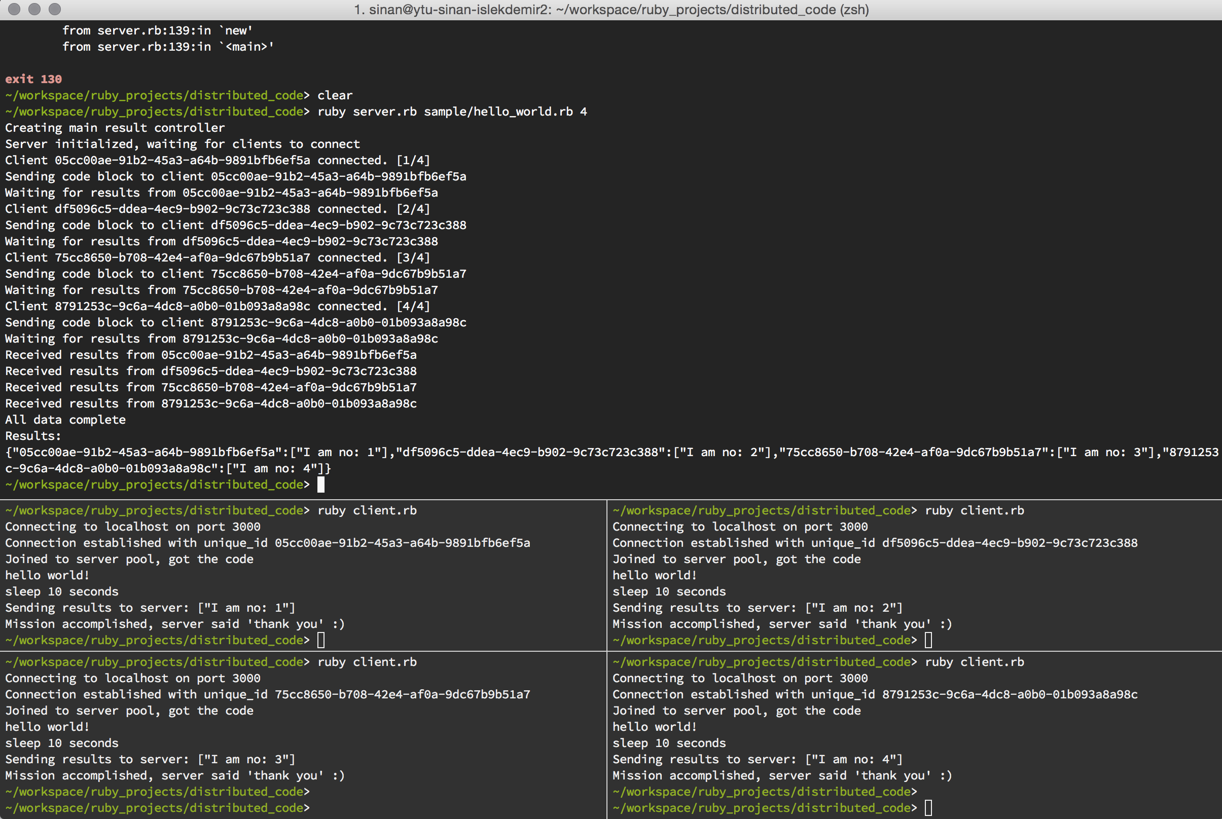Click the minimize window button
Screen dimensions: 1222x819
tap(34, 9)
